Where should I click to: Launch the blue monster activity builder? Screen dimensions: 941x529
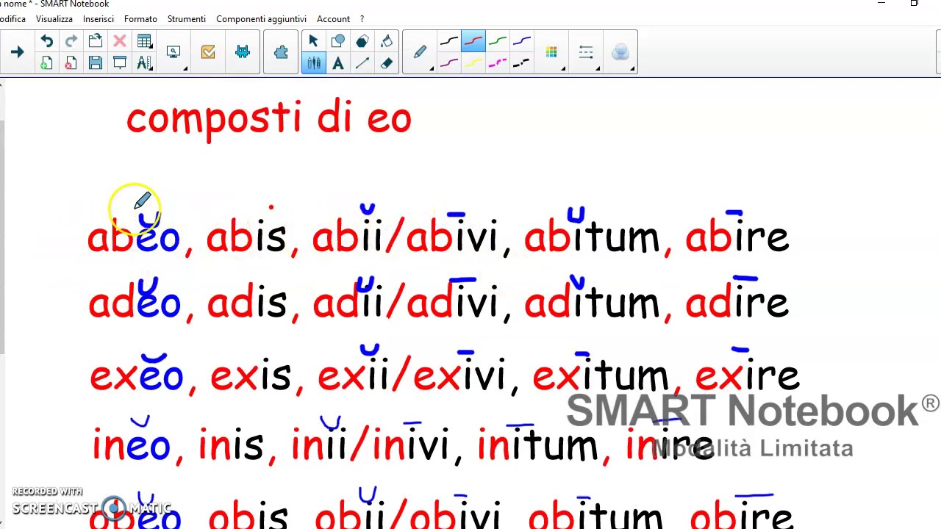(243, 52)
